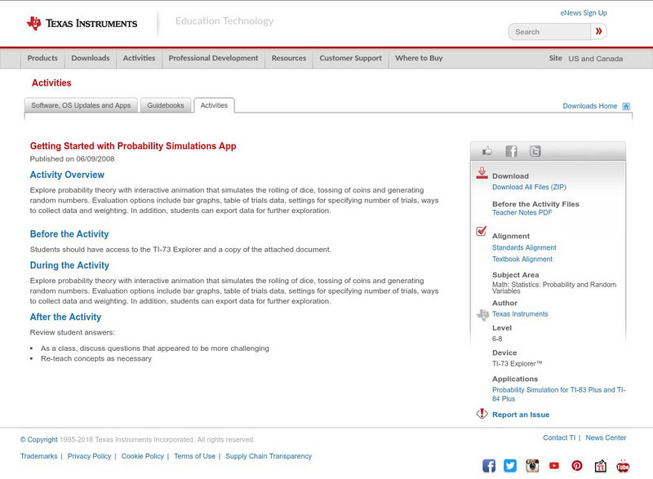Open footer Pinterest icon

point(577,466)
